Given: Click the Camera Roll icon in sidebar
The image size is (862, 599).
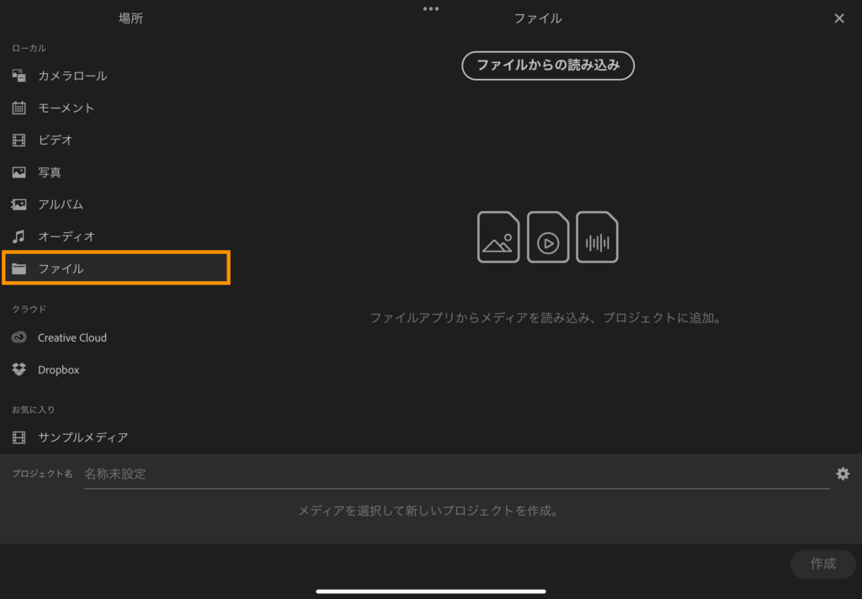Looking at the screenshot, I should click(19, 76).
